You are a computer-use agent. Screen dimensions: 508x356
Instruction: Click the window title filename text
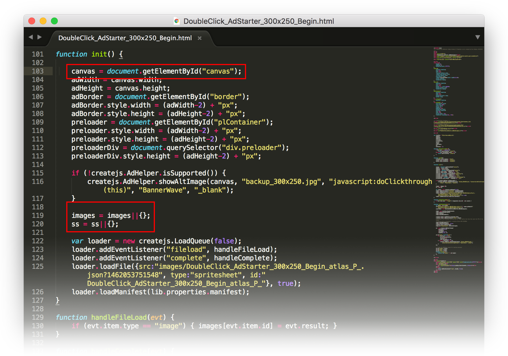(x=259, y=21)
